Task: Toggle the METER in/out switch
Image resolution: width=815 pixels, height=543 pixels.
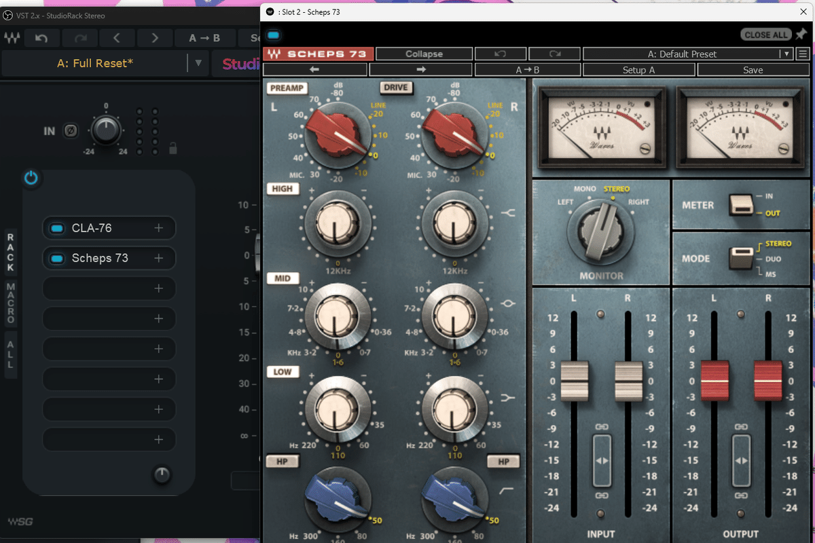Action: pyautogui.click(x=741, y=204)
